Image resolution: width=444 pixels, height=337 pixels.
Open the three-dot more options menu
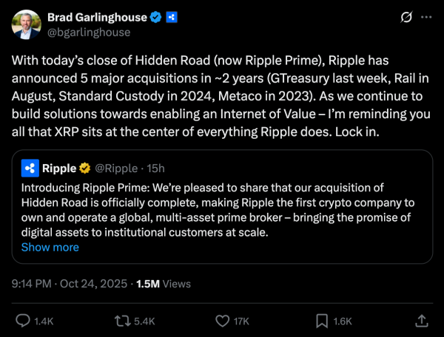click(427, 17)
